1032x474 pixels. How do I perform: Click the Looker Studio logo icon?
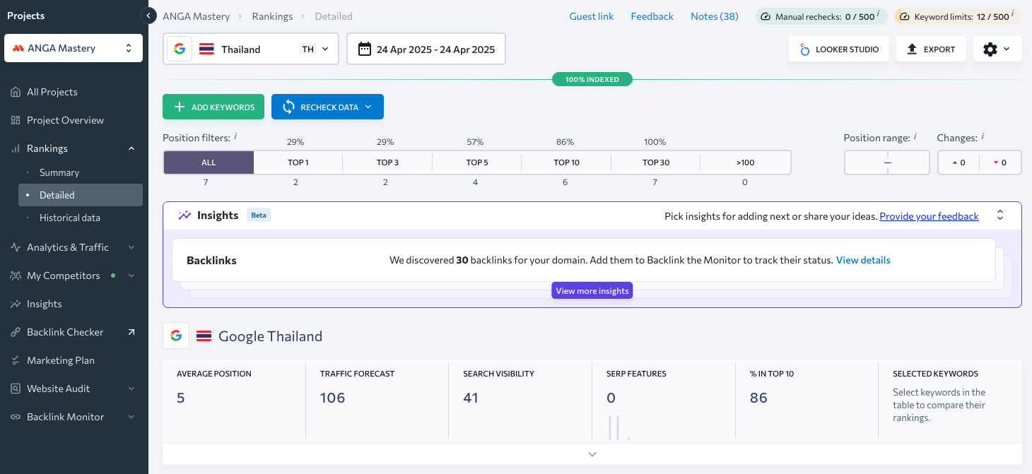click(804, 49)
